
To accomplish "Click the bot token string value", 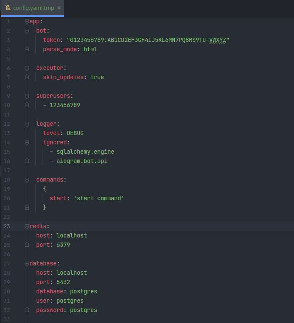I will pyautogui.click(x=148, y=40).
